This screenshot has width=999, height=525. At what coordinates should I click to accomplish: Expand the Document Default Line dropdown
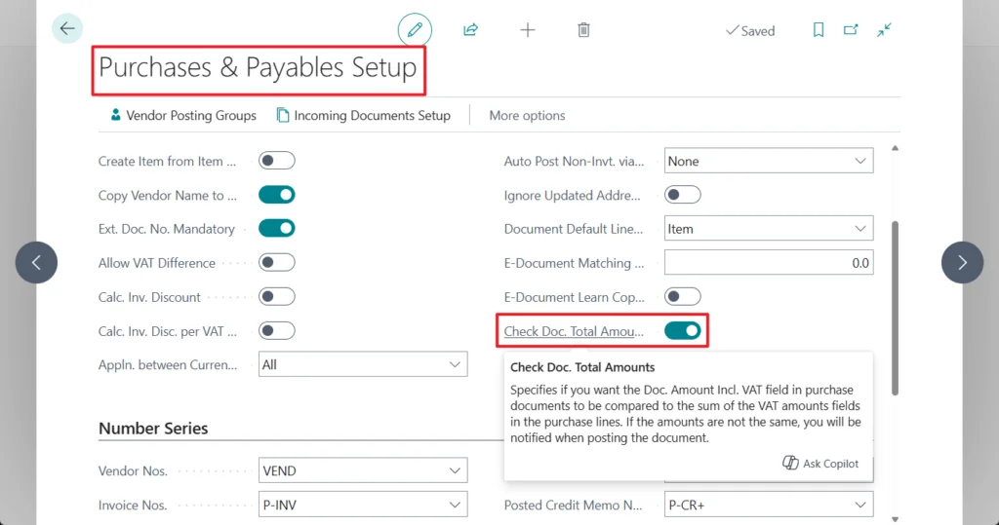click(769, 229)
